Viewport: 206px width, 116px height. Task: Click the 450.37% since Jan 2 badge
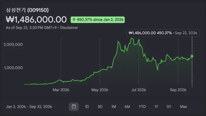98,20
